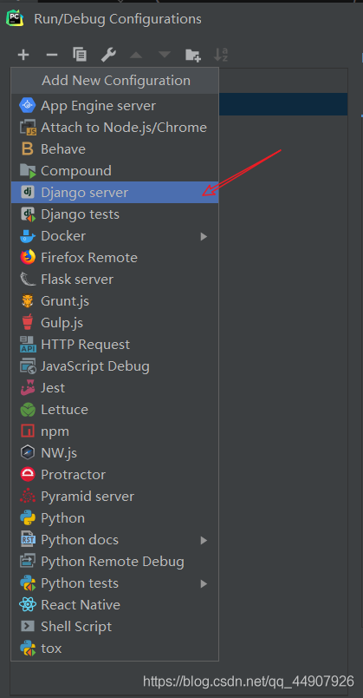Select Django server configuration type

[x=114, y=193]
